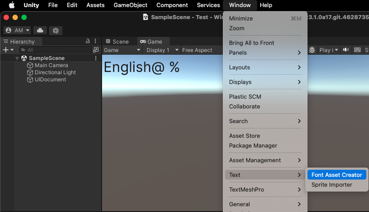
Task: Click the Window menu in menu bar
Action: pos(240,5)
